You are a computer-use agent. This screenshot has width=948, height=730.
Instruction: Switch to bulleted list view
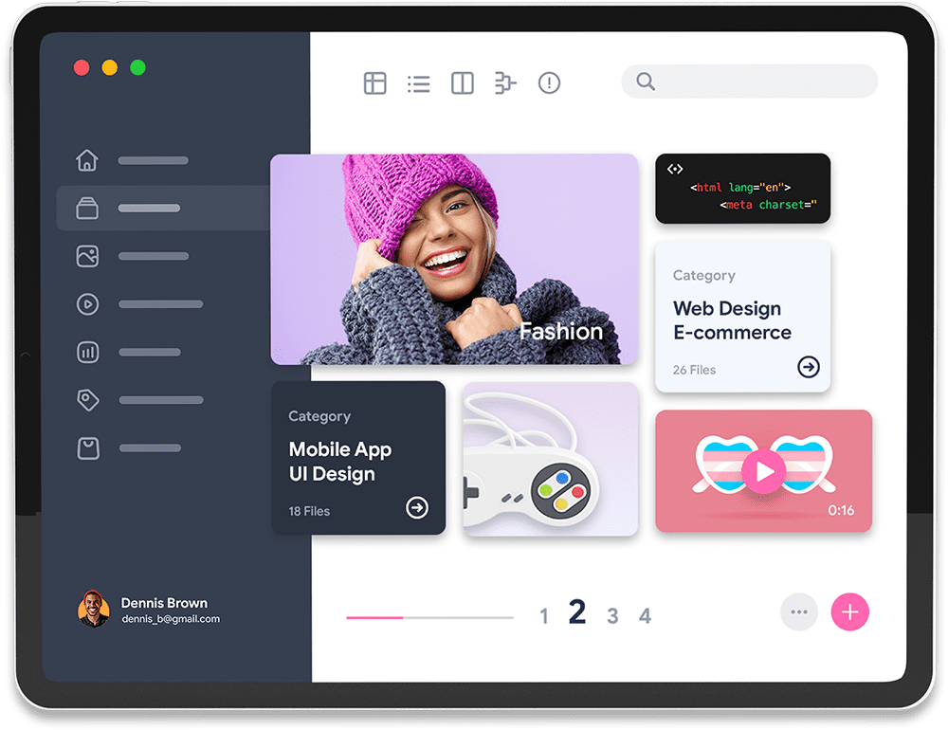(x=418, y=83)
